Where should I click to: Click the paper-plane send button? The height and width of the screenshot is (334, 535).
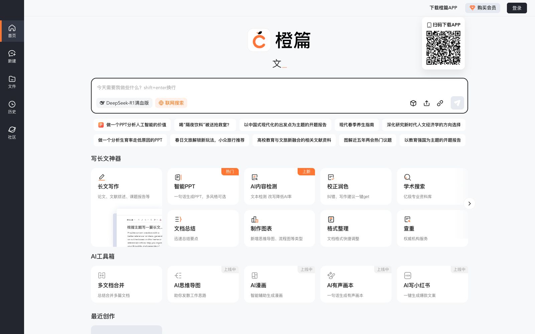[457, 103]
